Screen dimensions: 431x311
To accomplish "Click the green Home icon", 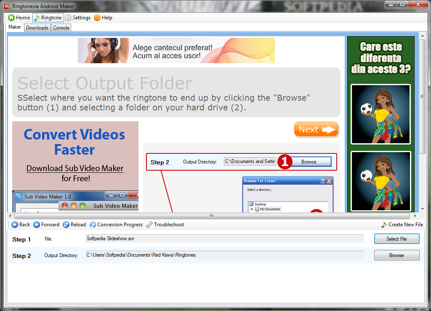I will coord(11,18).
